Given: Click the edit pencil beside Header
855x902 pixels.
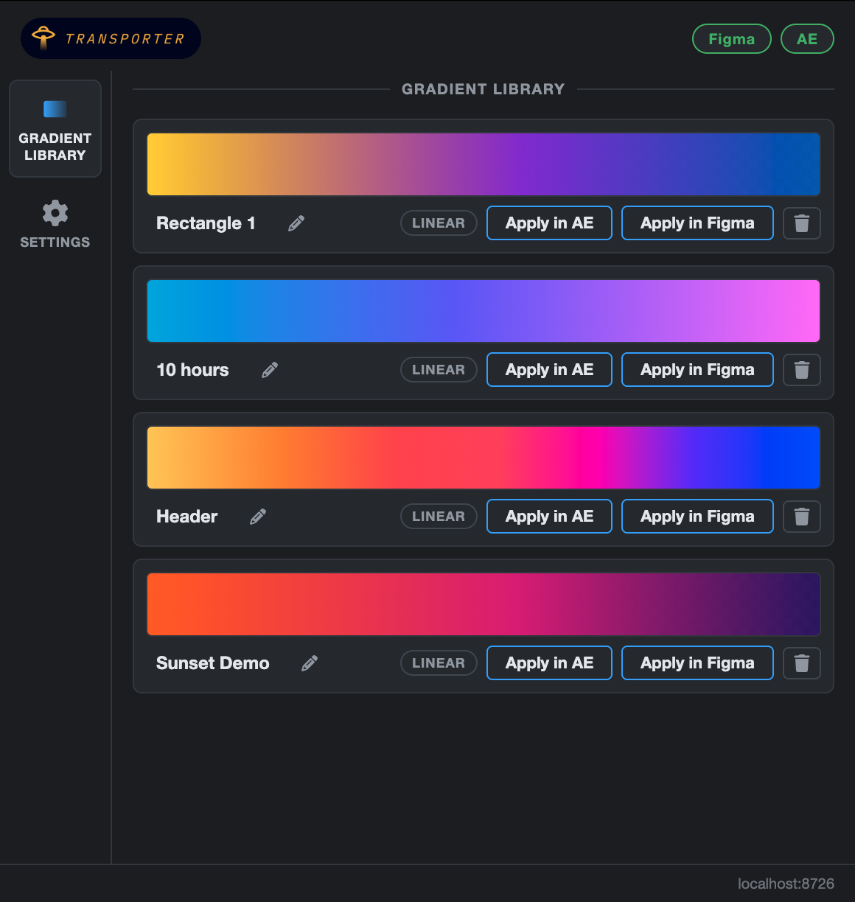Looking at the screenshot, I should pos(258,517).
